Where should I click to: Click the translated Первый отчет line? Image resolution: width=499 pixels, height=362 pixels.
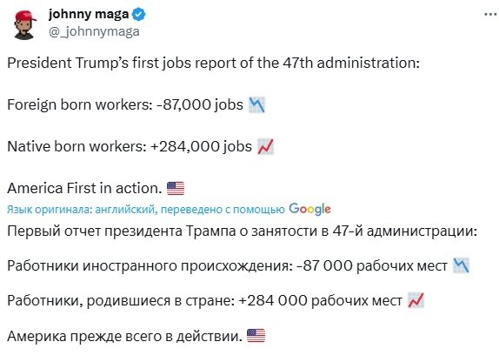(x=243, y=231)
